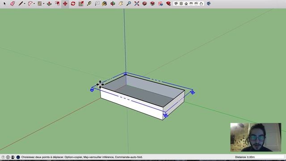
Task: Pick the Line pencil tool
Action: click(21, 4)
